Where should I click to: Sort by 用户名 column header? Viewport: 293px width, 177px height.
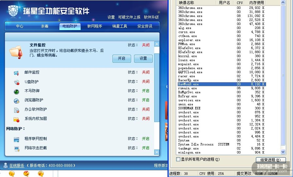[x=224, y=2]
